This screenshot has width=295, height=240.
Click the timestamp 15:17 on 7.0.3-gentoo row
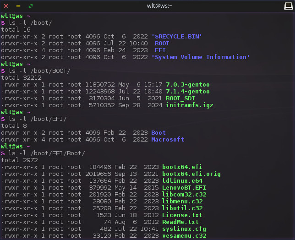click(x=153, y=85)
